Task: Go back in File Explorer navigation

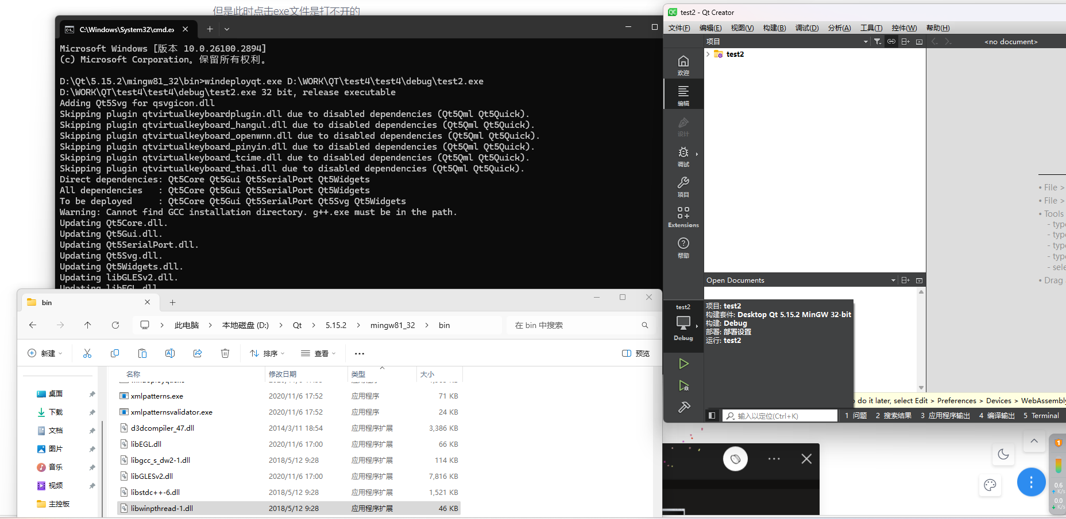Action: pos(33,325)
